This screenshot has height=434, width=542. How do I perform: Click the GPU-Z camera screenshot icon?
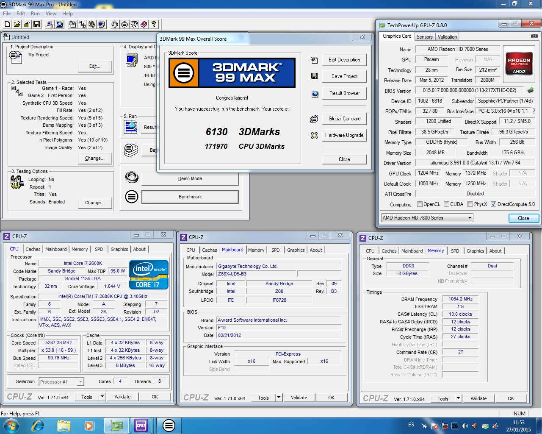coord(534,36)
